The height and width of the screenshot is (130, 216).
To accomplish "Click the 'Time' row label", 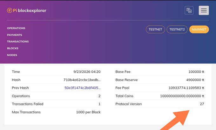I will (x=16, y=72).
